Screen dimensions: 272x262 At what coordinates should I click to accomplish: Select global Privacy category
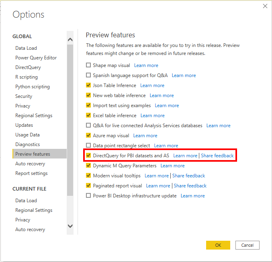click(23, 106)
